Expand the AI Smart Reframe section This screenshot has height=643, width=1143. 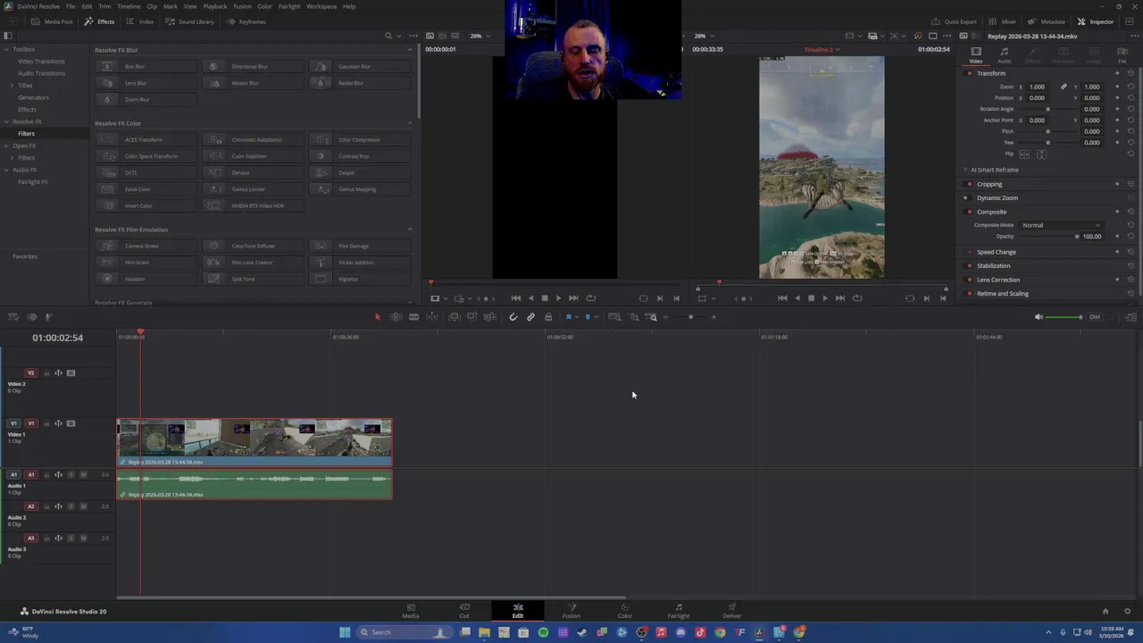click(965, 170)
